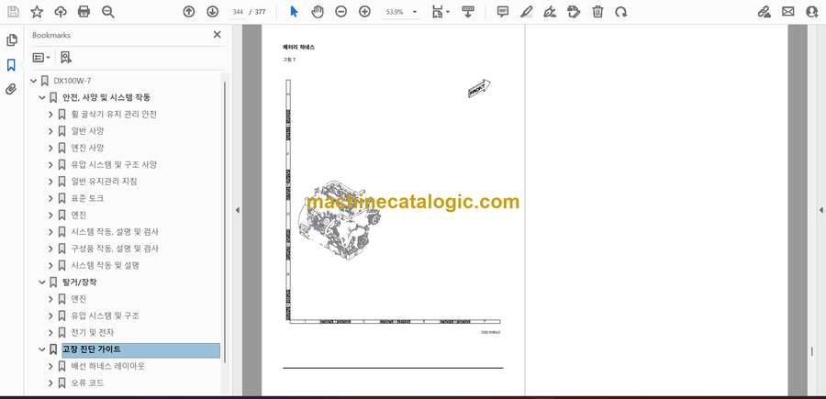Zoom in with plus button

pyautogui.click(x=364, y=12)
